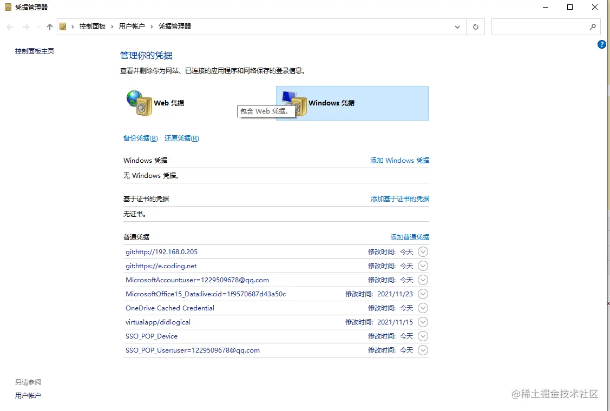Click 备份凭据(B) link
Viewport: 610px width, 411px height.
pos(140,138)
